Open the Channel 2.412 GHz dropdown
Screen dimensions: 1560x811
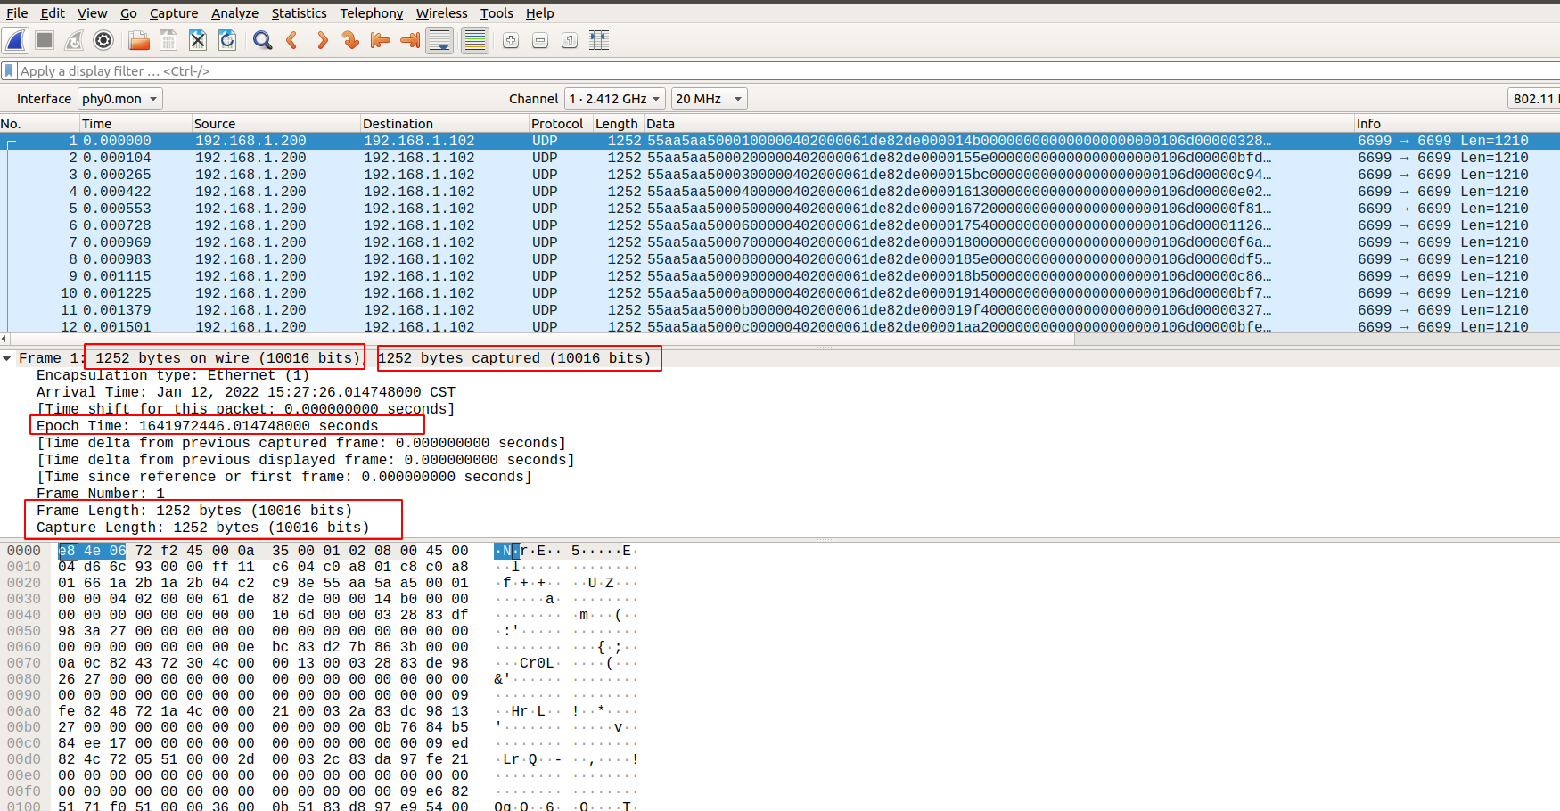(615, 99)
